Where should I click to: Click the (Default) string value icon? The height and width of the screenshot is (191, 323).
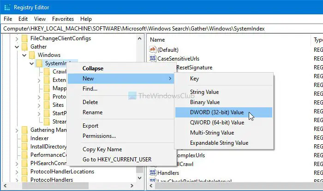click(x=153, y=49)
